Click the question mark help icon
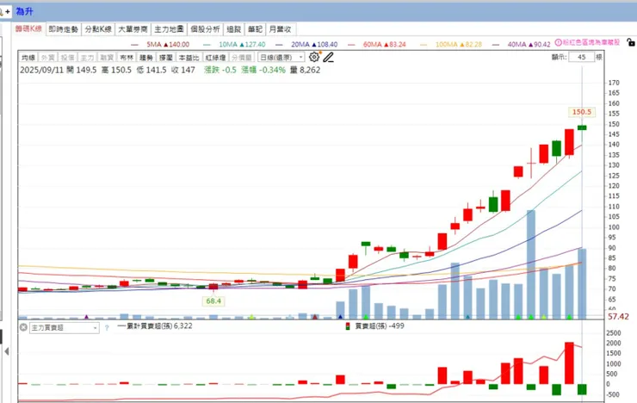This screenshot has width=637, height=403. pos(107,328)
